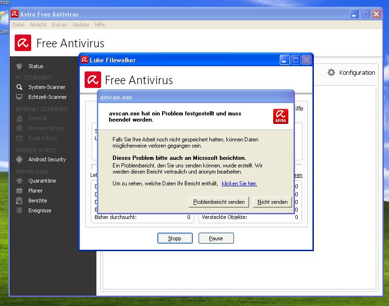Open Ereignisse in the sidebar
This screenshot has height=306, width=389.
click(x=40, y=210)
